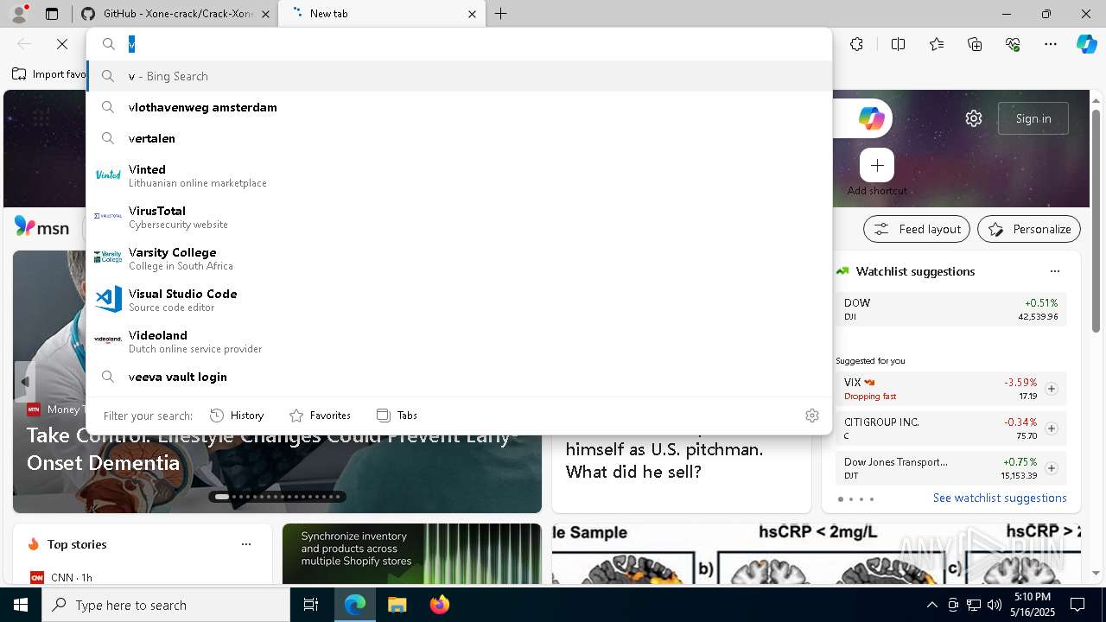Add Dow Jones Transport to watchlist
This screenshot has width=1106, height=622.
(x=1052, y=468)
